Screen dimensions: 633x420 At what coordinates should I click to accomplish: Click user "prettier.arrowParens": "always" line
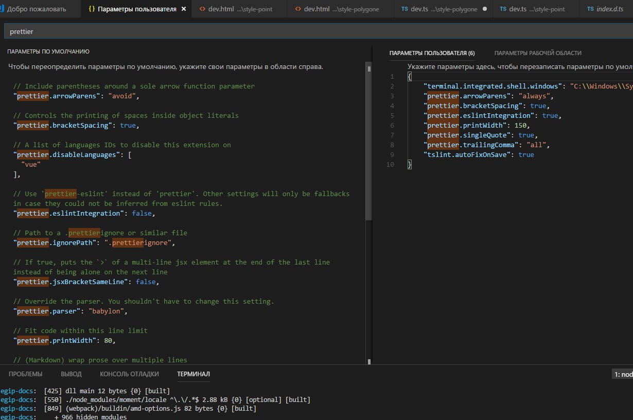(488, 96)
